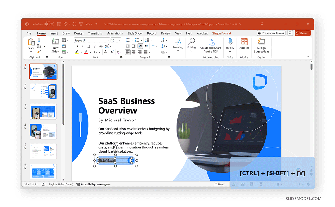Click the Cut scissors icon
Image resolution: width=335 pixels, height=207 pixels.
[39, 40]
